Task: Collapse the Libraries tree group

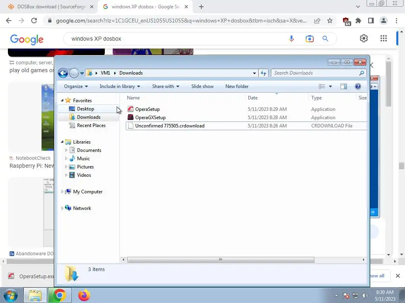Action: [x=62, y=142]
